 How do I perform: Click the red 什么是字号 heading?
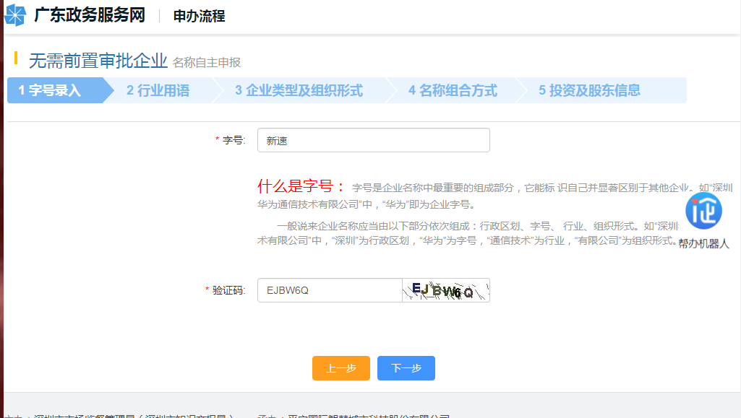tap(301, 186)
